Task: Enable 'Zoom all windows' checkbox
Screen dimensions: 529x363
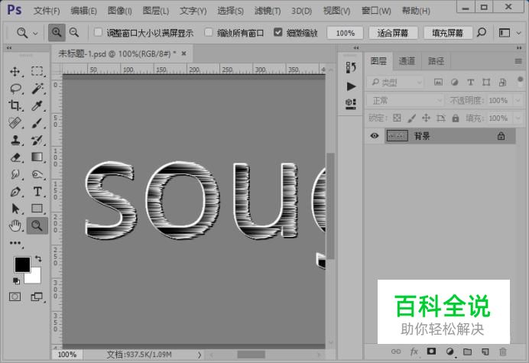Action: (209, 32)
